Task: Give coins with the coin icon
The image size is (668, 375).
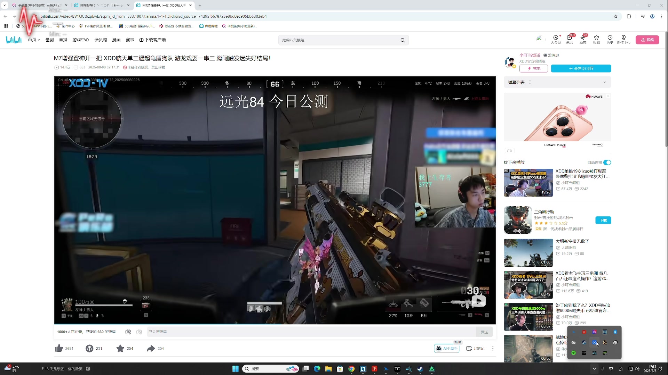Action: pyautogui.click(x=89, y=348)
